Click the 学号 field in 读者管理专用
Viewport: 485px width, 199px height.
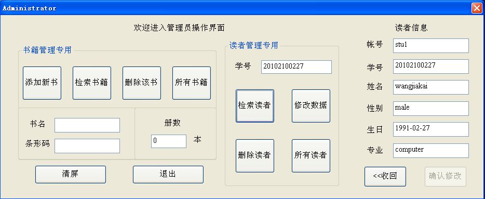297,67
